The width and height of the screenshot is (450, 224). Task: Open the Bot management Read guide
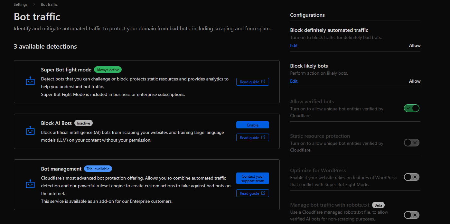252,193
